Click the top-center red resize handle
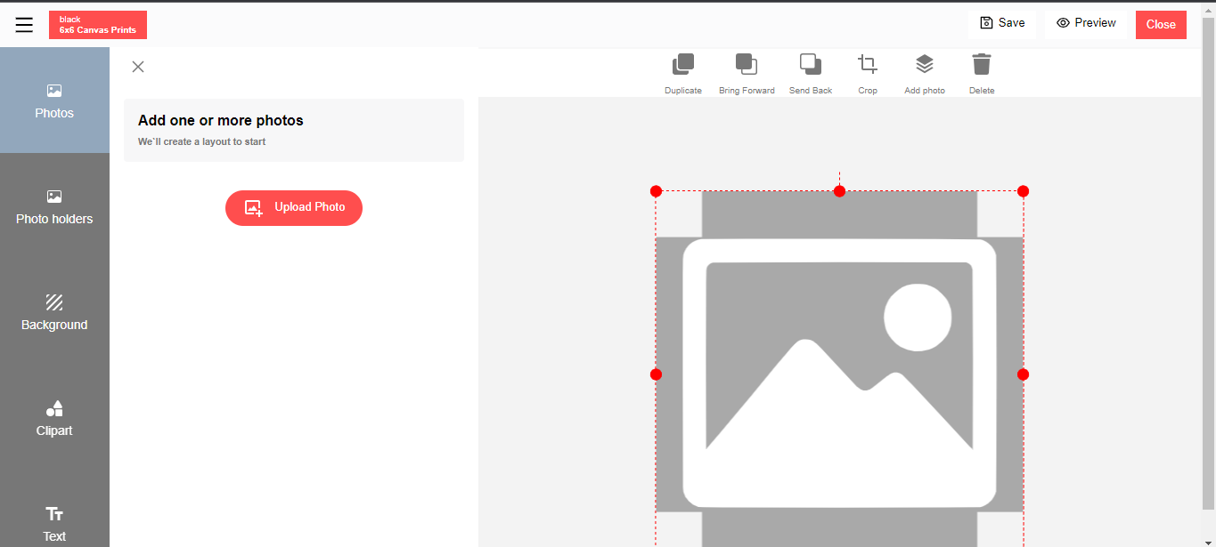Image resolution: width=1216 pixels, height=547 pixels. point(839,191)
